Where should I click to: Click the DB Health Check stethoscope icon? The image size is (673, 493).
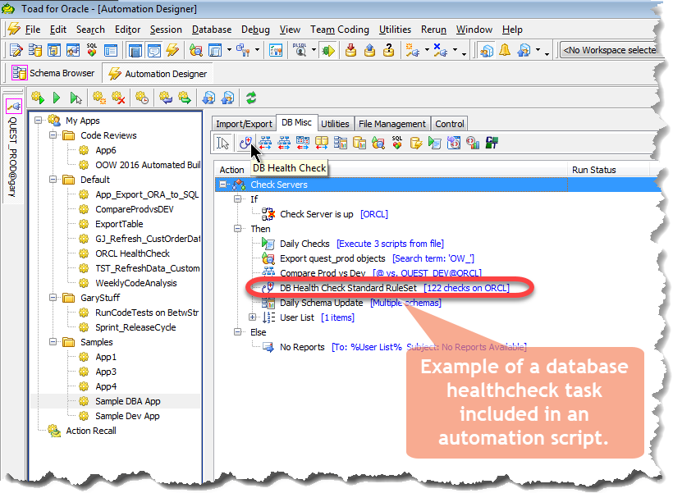[245, 143]
